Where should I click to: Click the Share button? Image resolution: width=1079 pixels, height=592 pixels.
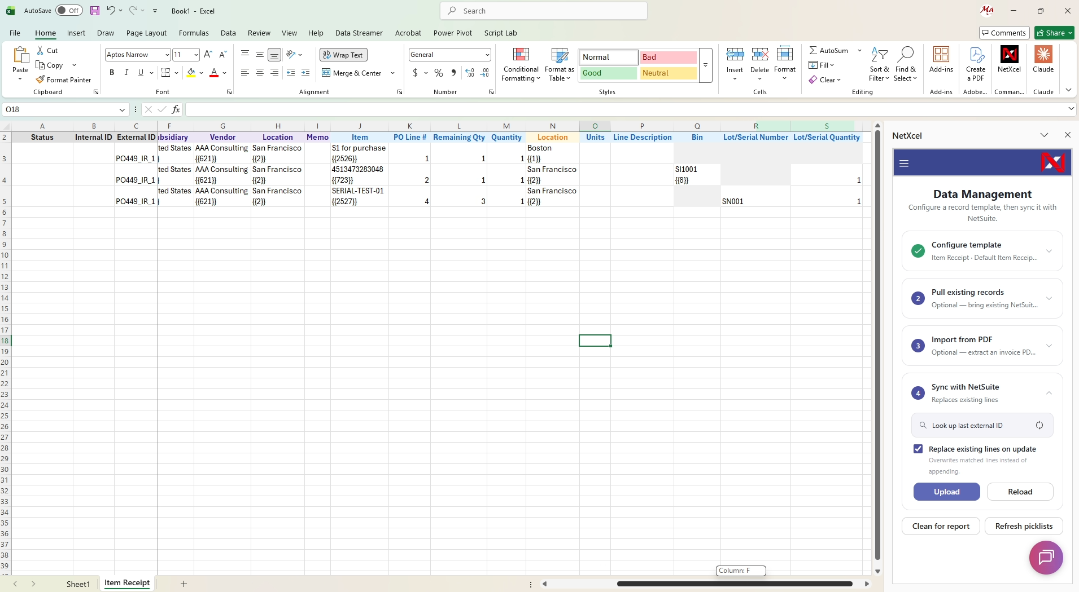coord(1054,33)
